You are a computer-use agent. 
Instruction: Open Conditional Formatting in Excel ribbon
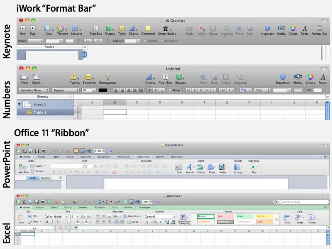[x=183, y=217]
